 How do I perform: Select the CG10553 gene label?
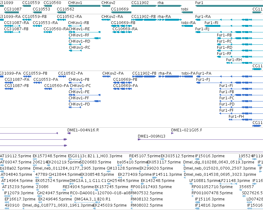[x=41, y=9]
